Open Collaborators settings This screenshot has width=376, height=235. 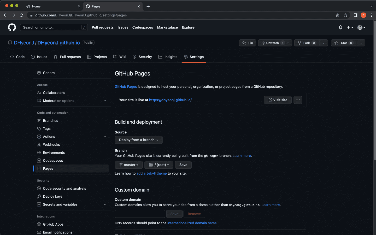pos(71,93)
